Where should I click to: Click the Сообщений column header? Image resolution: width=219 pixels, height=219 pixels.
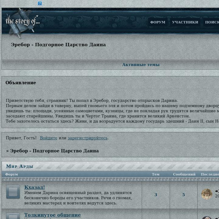click(x=184, y=174)
